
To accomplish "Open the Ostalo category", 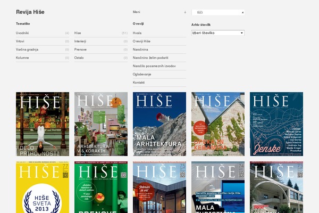I will click(101, 58).
